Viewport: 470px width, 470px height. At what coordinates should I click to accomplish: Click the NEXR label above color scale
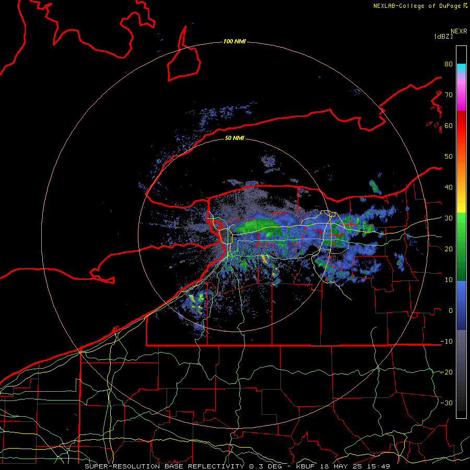(x=459, y=31)
